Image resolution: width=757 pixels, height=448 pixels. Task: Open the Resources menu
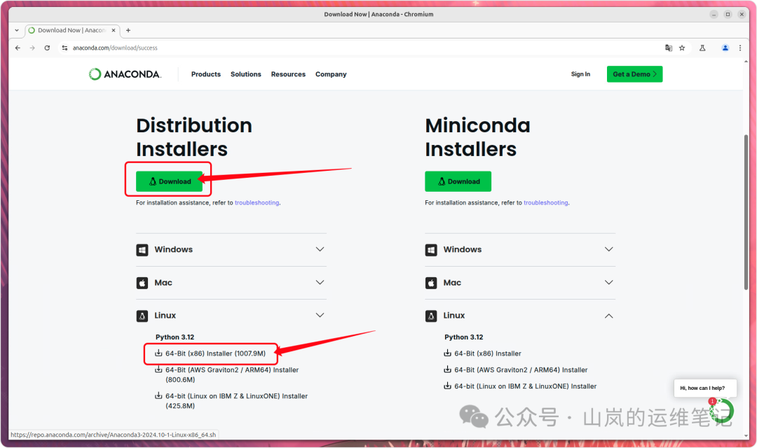[288, 74]
